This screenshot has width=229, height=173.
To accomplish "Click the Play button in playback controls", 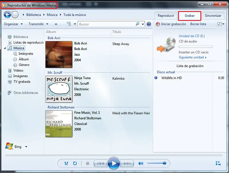I will click(x=114, y=164).
